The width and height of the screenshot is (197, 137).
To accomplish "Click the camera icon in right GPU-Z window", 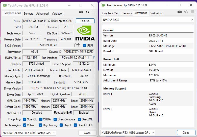I will (x=180, y=12).
